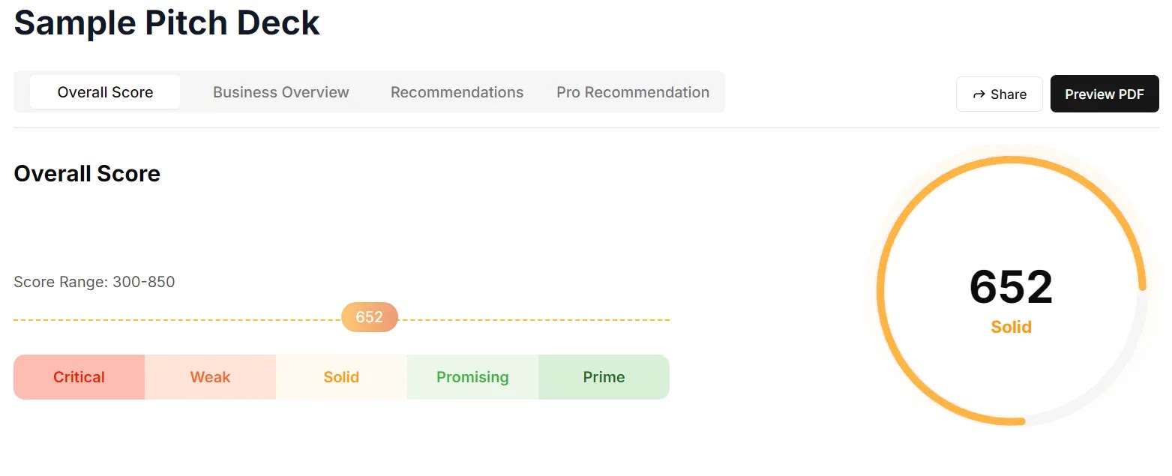Select the Recommendations tab
1172x476 pixels.
coord(457,92)
